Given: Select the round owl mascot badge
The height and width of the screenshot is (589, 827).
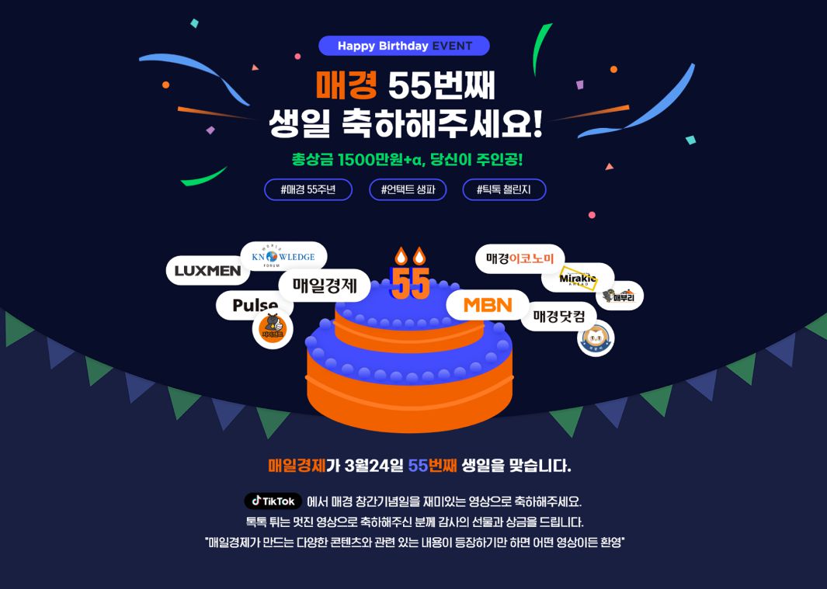Looking at the screenshot, I should (x=596, y=339).
